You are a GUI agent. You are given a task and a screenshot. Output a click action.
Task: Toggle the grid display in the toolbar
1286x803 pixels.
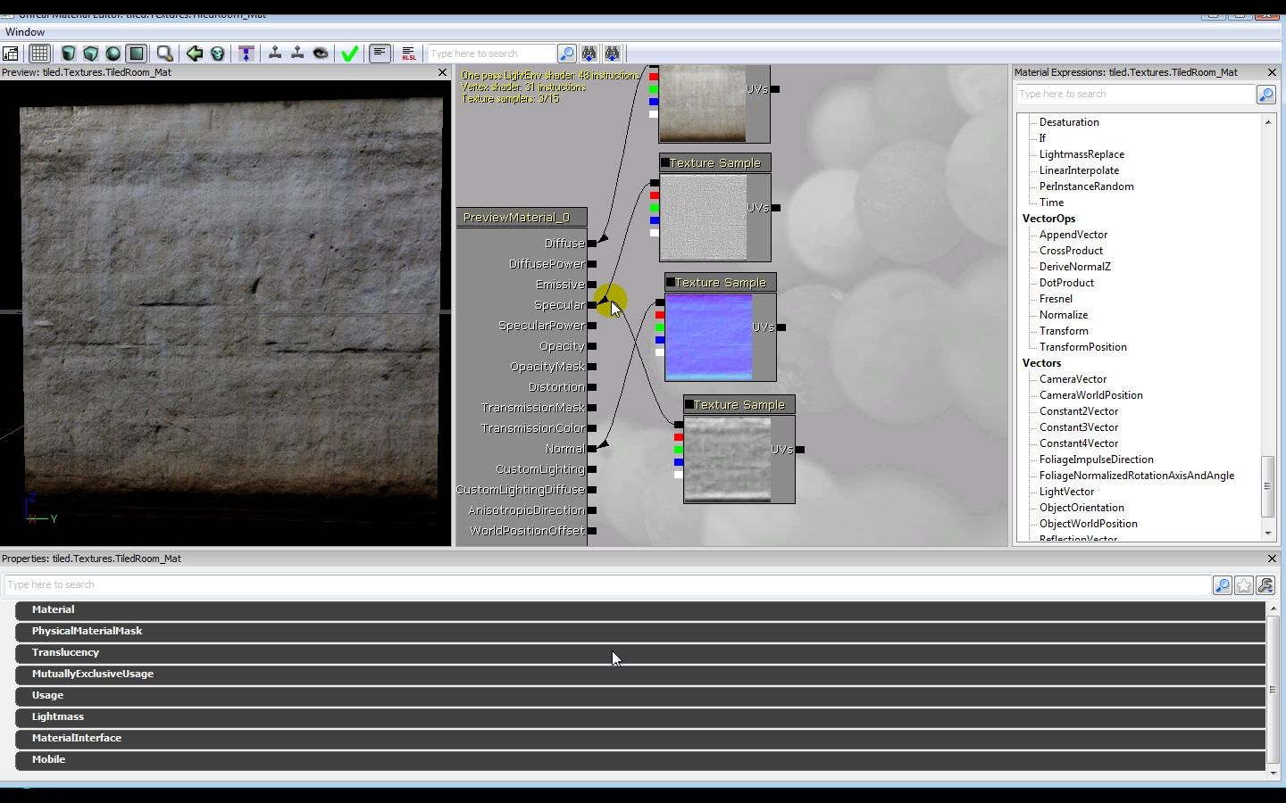click(40, 54)
